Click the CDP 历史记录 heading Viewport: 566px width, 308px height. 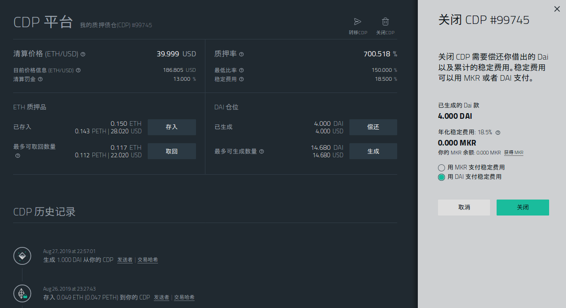point(45,212)
